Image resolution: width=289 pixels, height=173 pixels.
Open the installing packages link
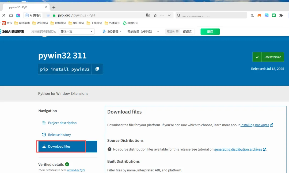[255, 125]
